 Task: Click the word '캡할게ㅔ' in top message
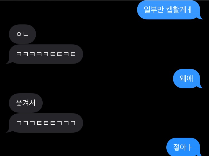[x=179, y=10]
